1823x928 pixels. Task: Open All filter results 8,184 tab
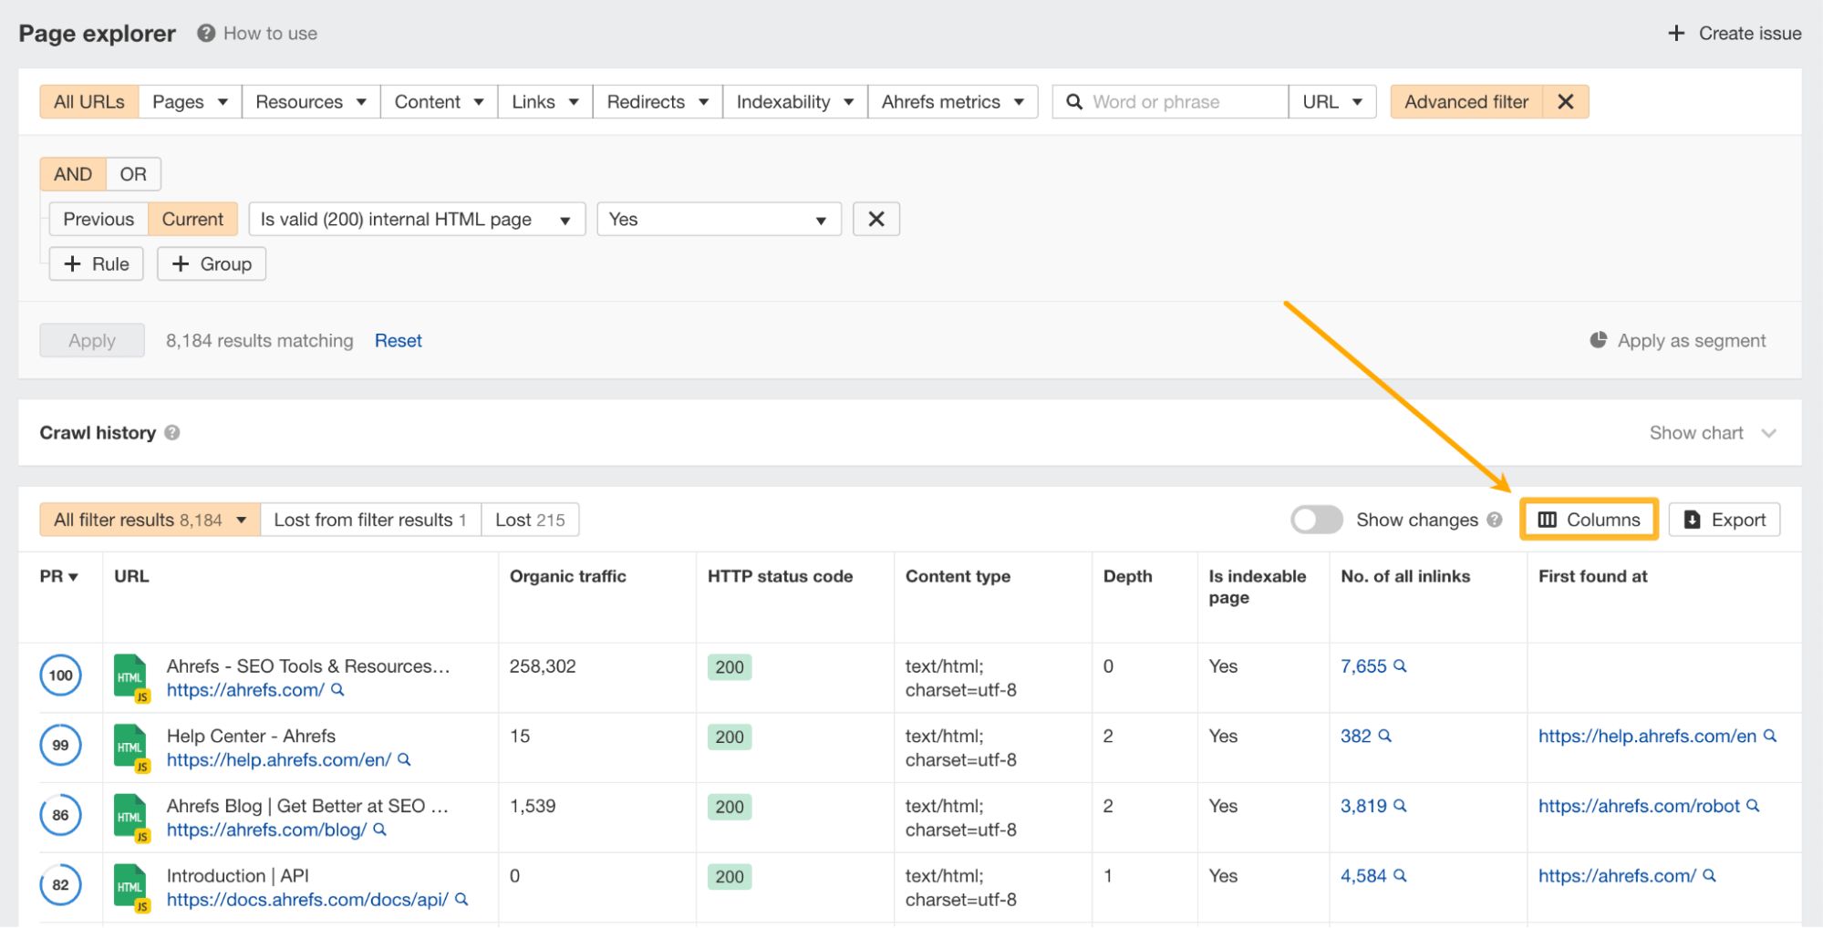tap(150, 520)
